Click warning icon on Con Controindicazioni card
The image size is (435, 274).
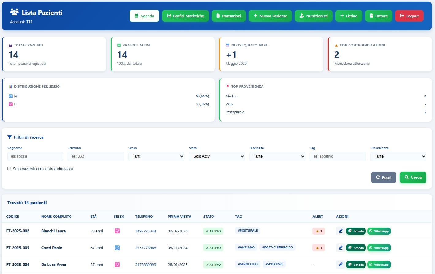[x=336, y=46]
